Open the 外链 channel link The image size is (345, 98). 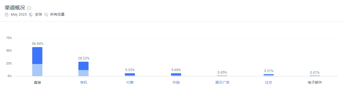176,82
